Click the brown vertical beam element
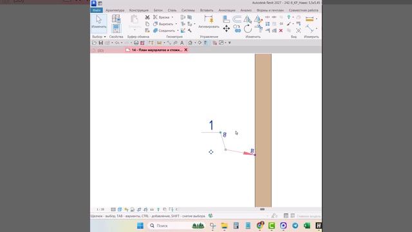Image resolution: width=412 pixels, height=232 pixels. [x=263, y=130]
